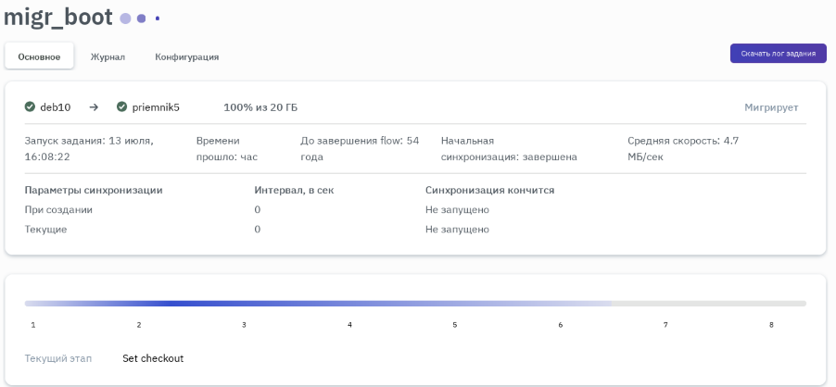Click the source host name deb10
The image size is (836, 387).
(x=55, y=107)
